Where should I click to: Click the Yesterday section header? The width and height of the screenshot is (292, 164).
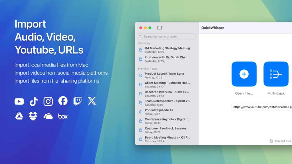coord(144,43)
